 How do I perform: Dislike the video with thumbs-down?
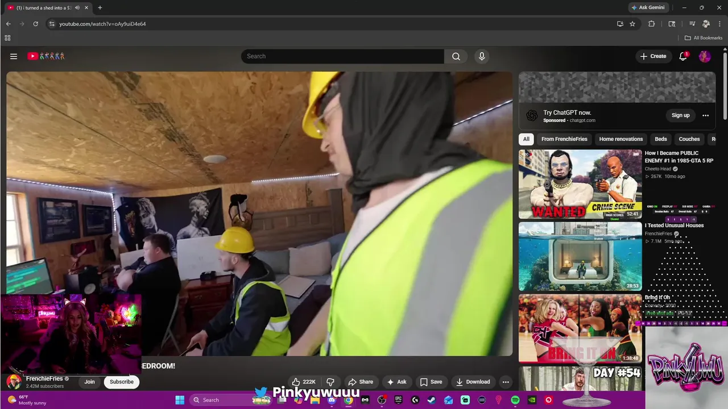point(330,382)
